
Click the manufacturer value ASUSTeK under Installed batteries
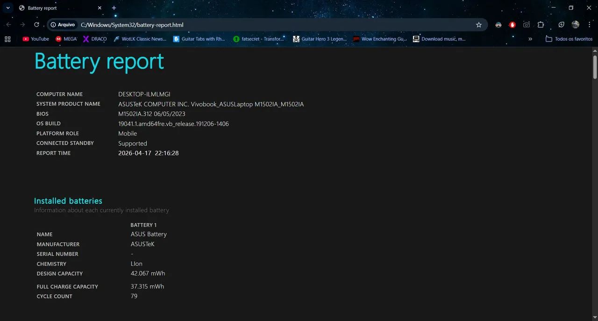point(142,244)
